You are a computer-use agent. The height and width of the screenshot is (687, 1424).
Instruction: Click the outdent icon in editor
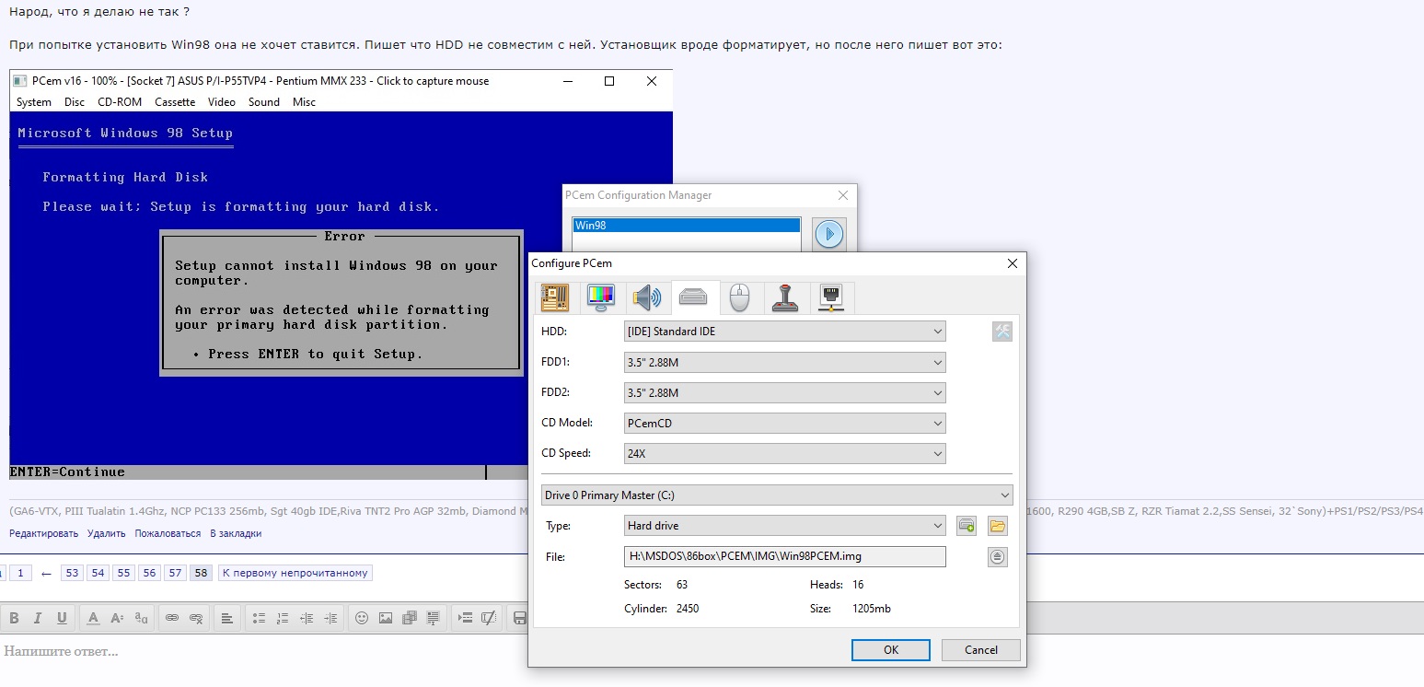pyautogui.click(x=307, y=618)
